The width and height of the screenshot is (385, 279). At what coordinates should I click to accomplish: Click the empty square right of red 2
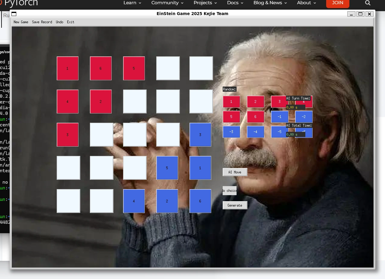click(135, 102)
